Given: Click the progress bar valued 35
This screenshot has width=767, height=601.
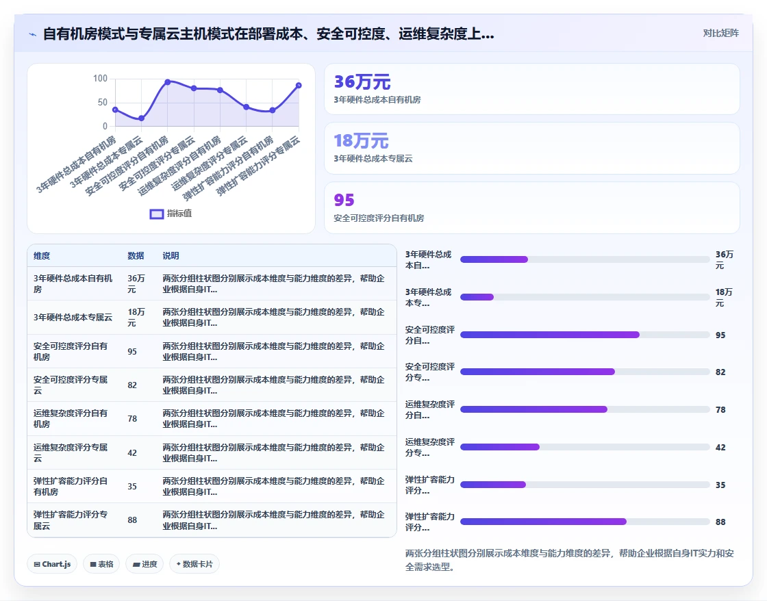Looking at the screenshot, I should pos(585,485).
